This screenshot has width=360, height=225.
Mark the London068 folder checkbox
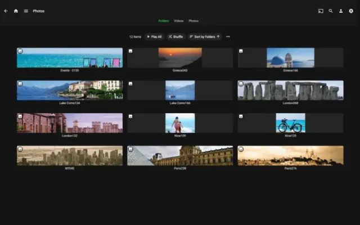point(241,84)
